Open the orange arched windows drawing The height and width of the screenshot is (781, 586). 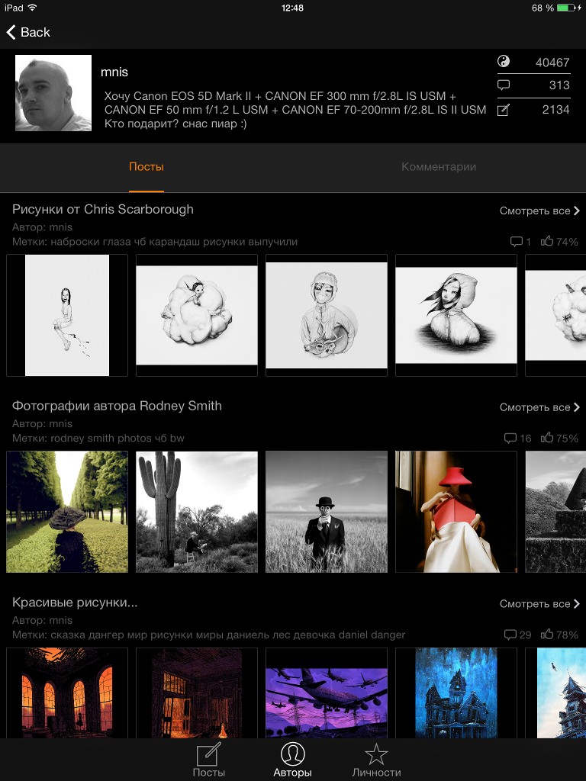(67, 693)
